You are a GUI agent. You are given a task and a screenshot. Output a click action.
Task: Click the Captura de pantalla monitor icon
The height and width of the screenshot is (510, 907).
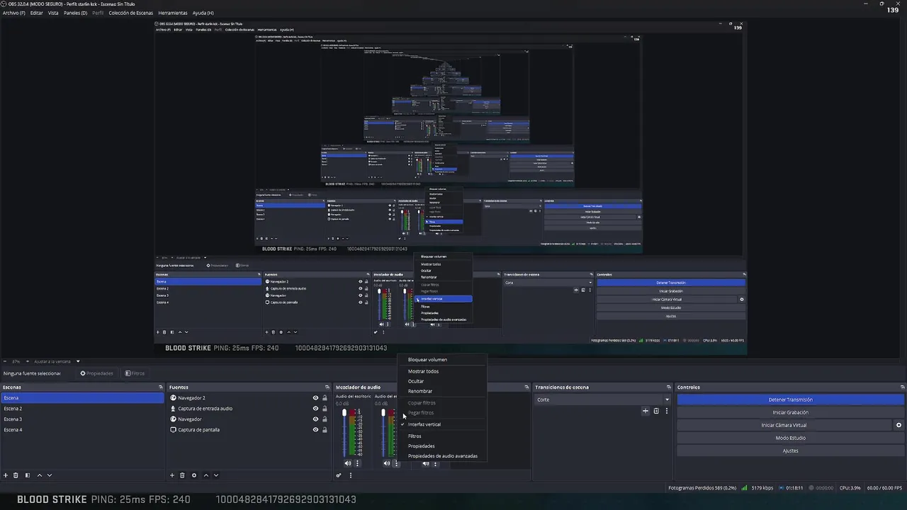point(174,430)
